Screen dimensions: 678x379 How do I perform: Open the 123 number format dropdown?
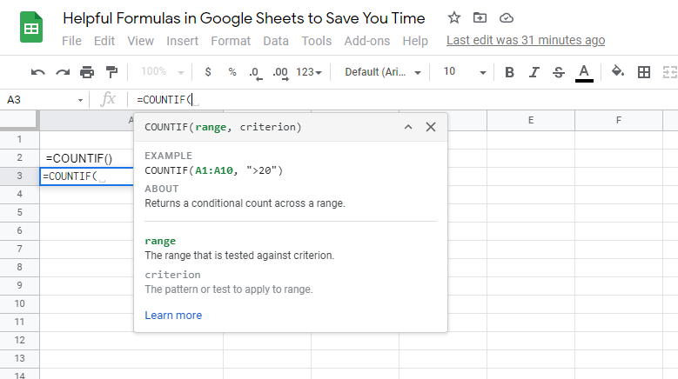pyautogui.click(x=309, y=72)
